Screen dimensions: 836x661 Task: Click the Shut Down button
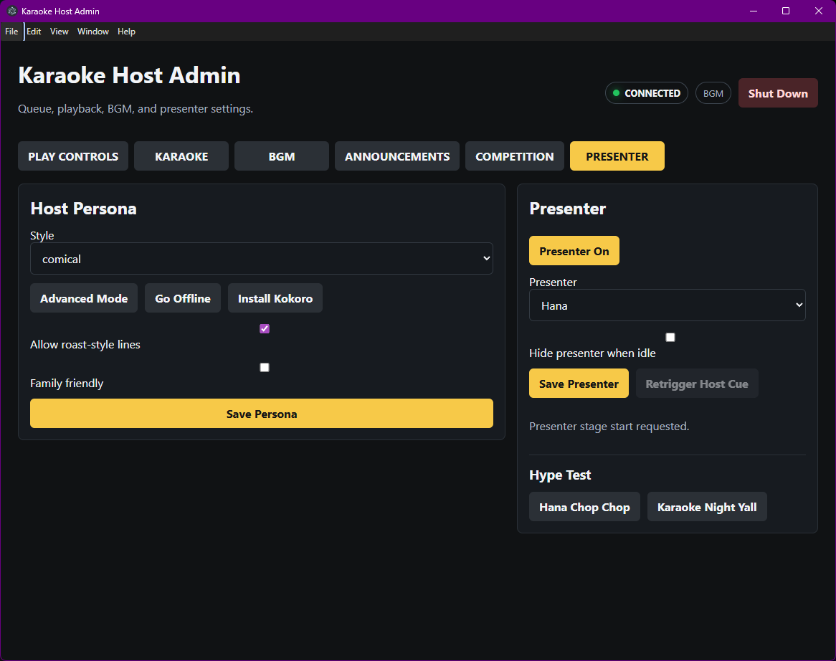point(778,93)
